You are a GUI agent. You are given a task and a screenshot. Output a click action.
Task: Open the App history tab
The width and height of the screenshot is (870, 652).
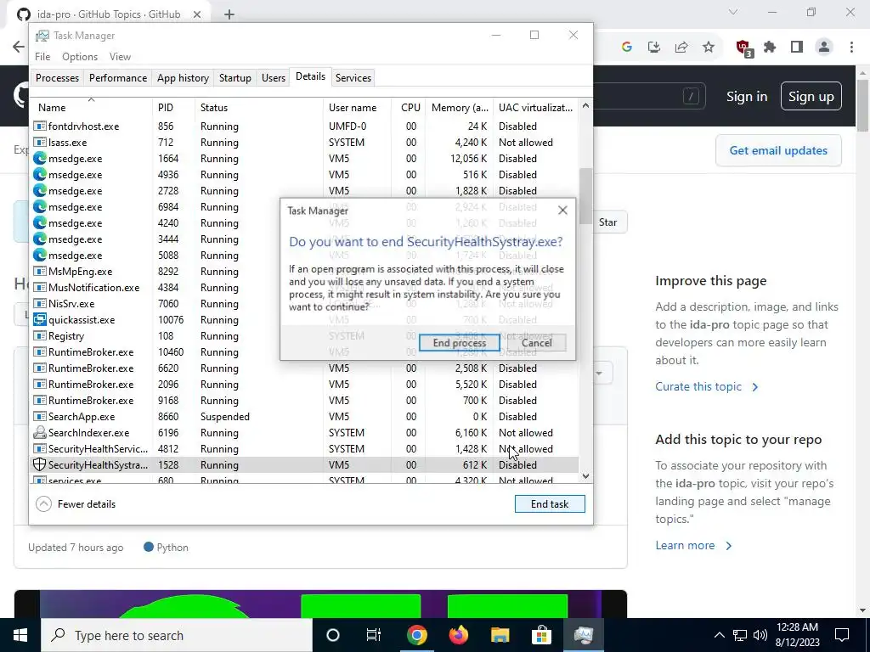click(184, 77)
